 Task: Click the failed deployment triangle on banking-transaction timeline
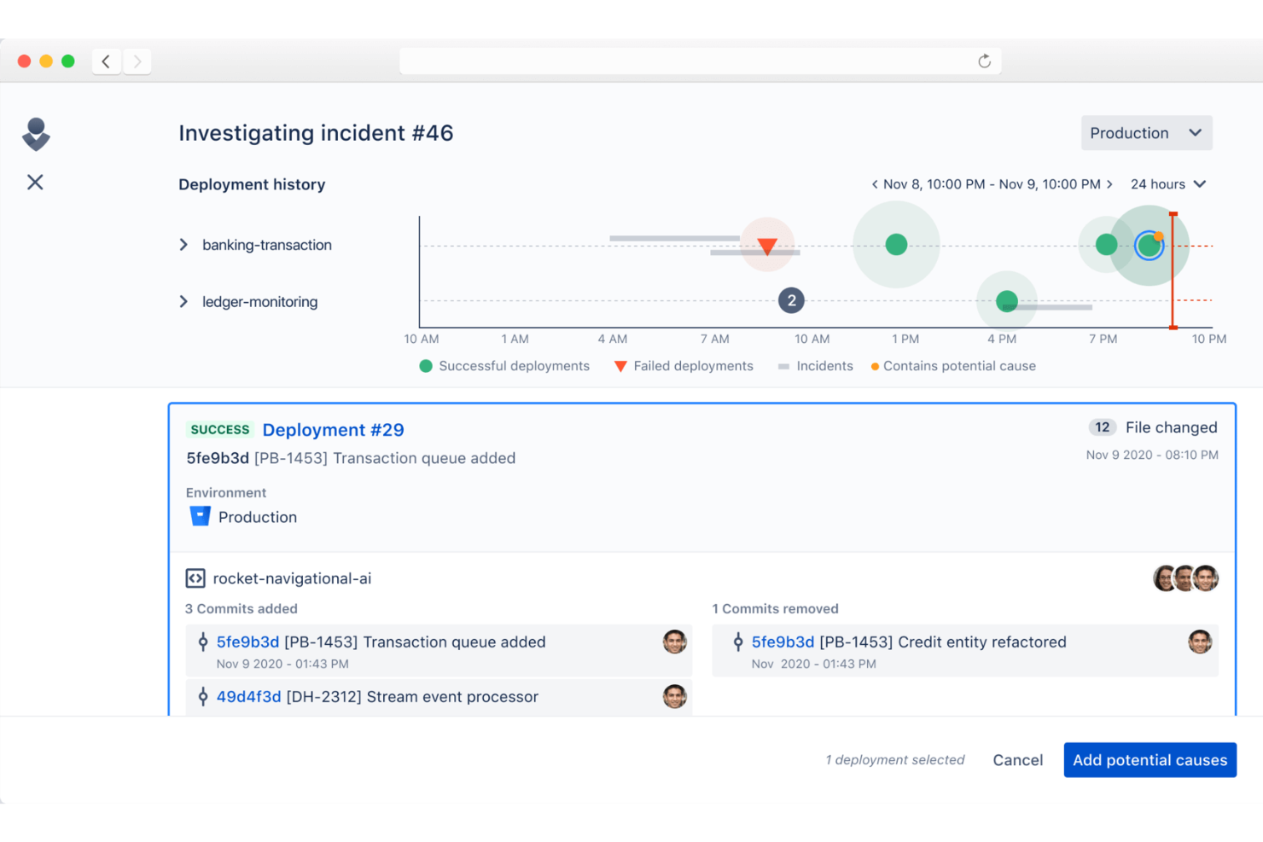point(767,246)
